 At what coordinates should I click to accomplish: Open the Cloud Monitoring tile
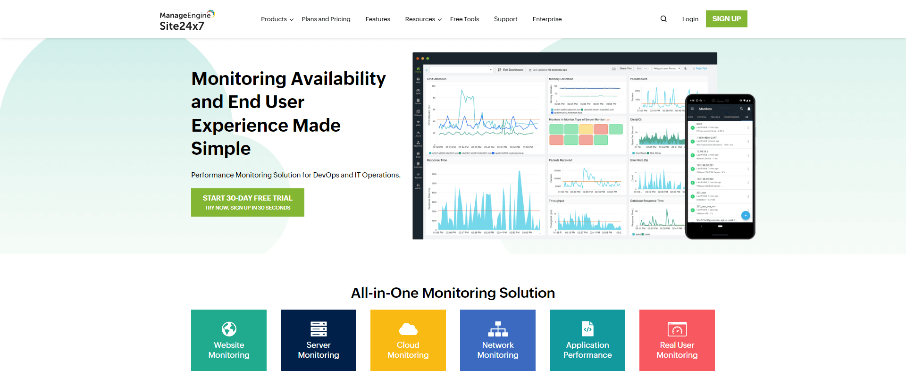pyautogui.click(x=408, y=340)
